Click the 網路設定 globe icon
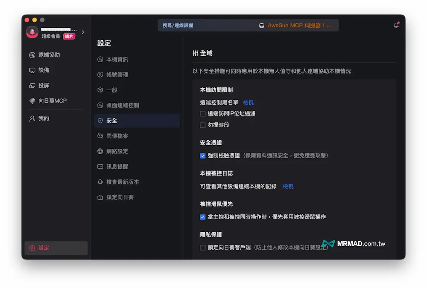427x288 pixels. 100,151
